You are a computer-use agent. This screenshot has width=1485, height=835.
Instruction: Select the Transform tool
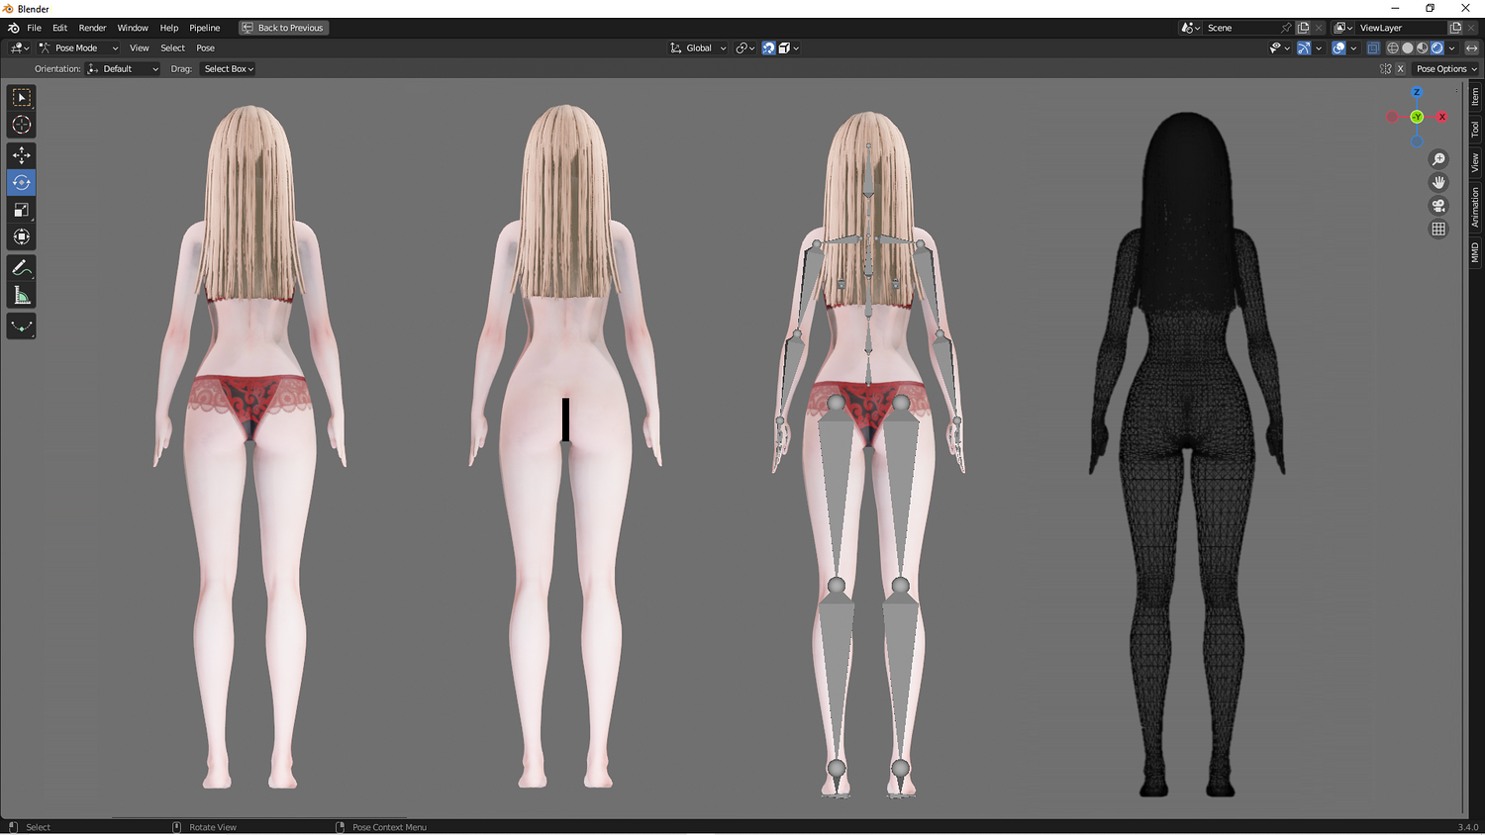(x=22, y=236)
